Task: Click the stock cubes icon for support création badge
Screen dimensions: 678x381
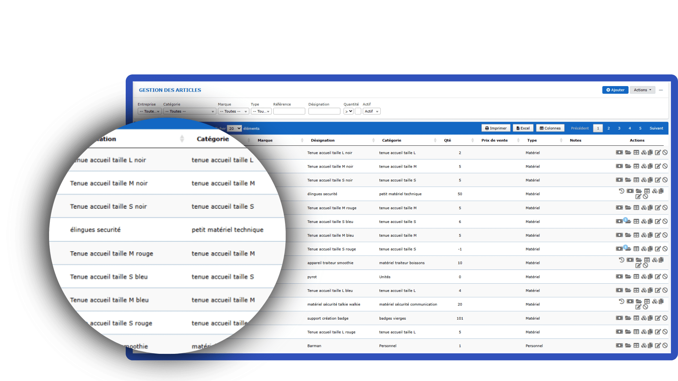Action: pos(644,318)
